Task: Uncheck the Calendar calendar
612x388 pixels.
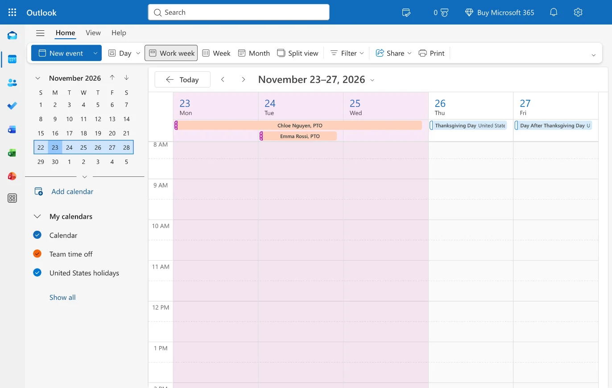Action: (37, 235)
